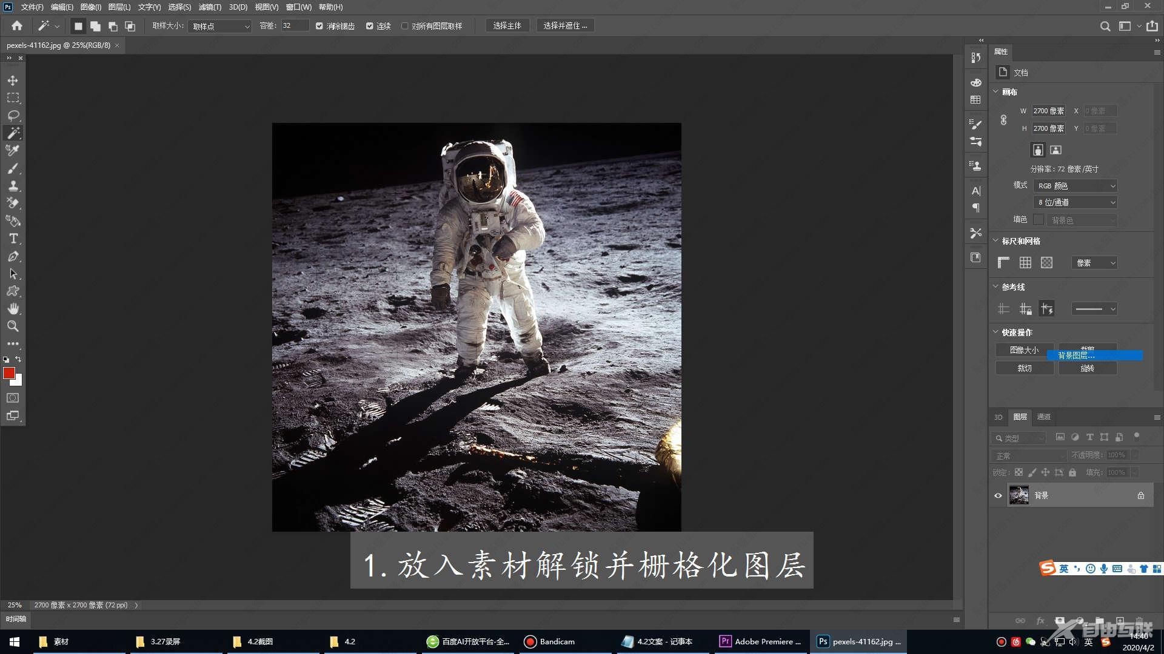This screenshot has height=654, width=1164.
Task: Toggle visibility of Background layer
Action: (x=998, y=495)
